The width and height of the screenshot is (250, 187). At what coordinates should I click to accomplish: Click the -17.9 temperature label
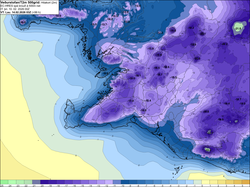(131, 101)
